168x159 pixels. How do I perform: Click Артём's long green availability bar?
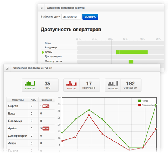pos(132,52)
